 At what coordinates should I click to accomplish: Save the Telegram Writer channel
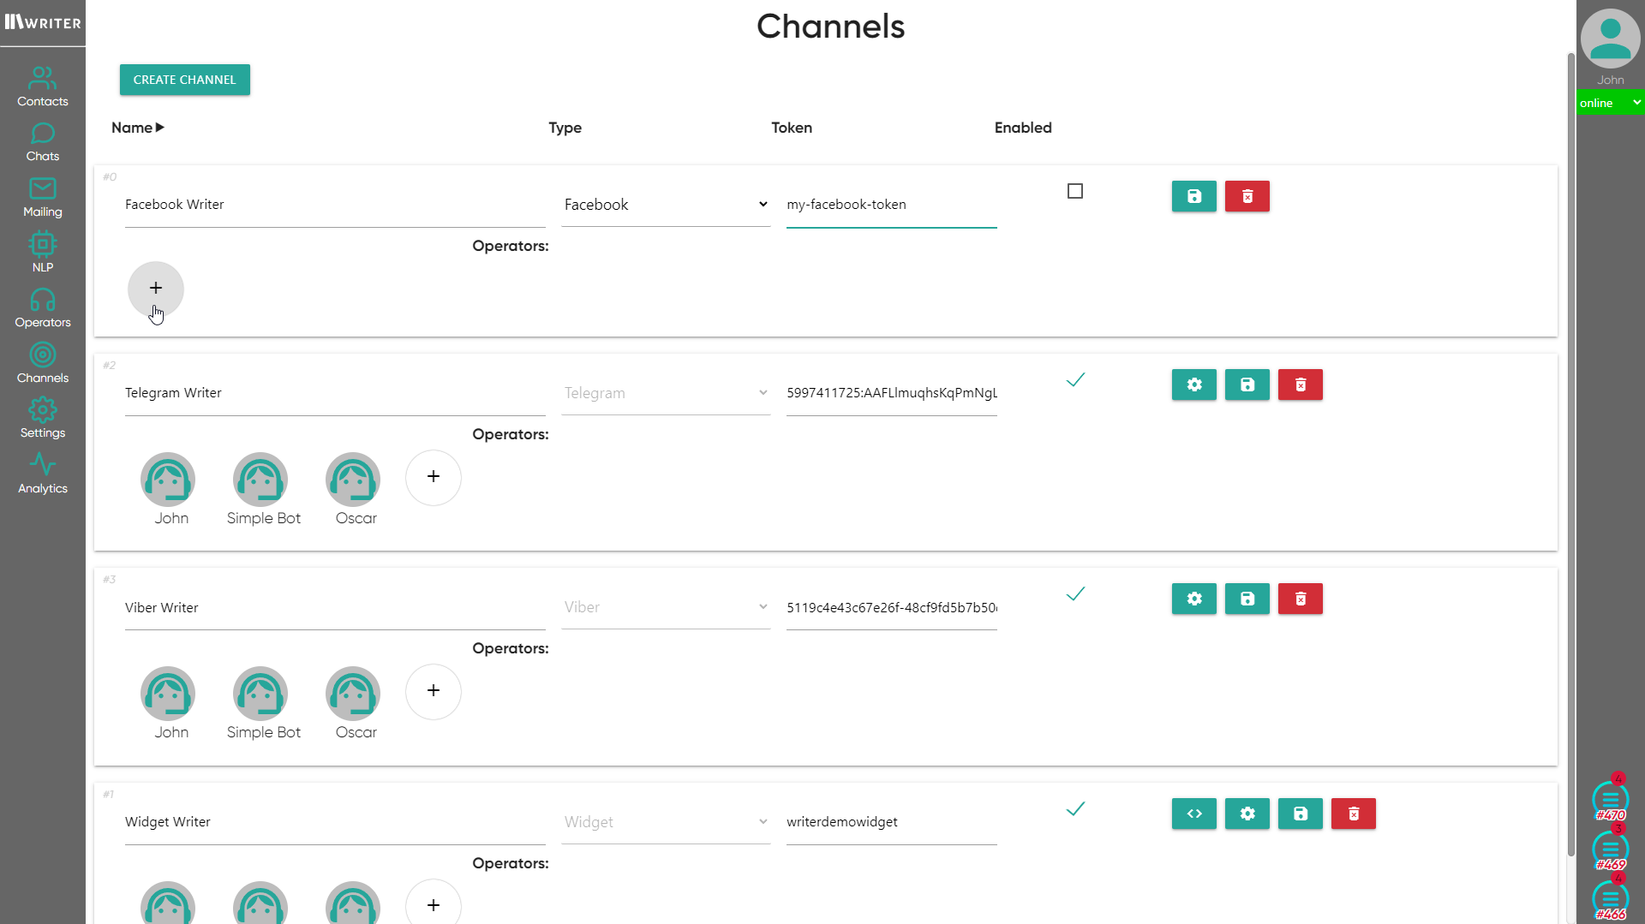pos(1247,385)
